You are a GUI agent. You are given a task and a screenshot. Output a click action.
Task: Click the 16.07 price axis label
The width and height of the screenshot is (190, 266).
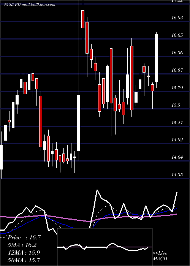[177, 70]
